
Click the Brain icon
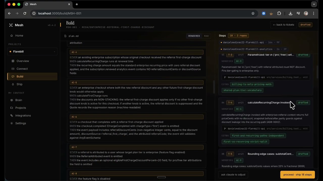[x=12, y=100]
